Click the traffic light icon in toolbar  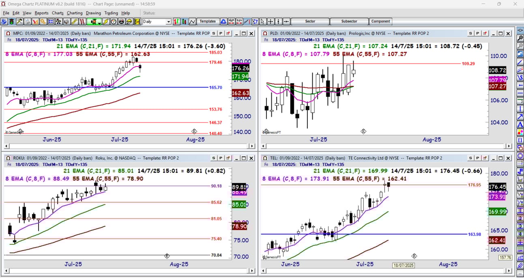11,21
